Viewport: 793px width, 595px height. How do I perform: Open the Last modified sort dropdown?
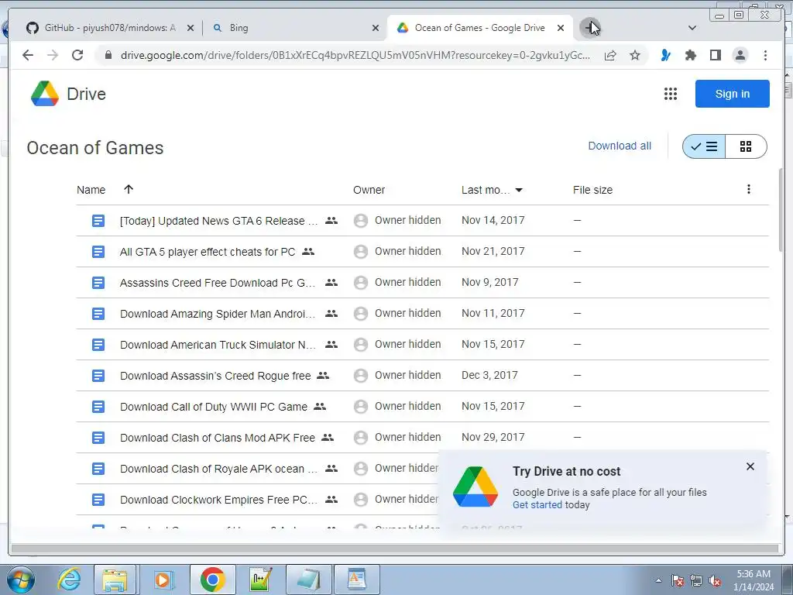(x=519, y=191)
